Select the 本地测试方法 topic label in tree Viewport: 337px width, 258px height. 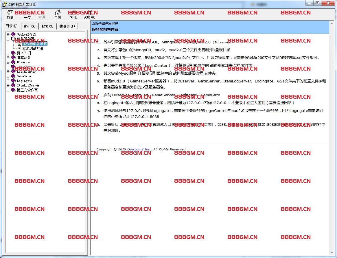coord(33,48)
